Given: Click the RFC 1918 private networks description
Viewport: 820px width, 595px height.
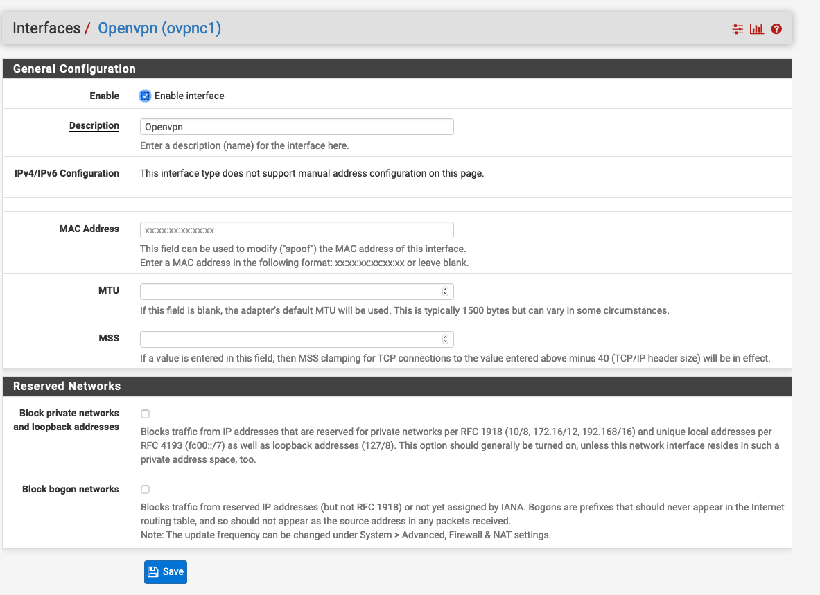Looking at the screenshot, I should (x=460, y=445).
